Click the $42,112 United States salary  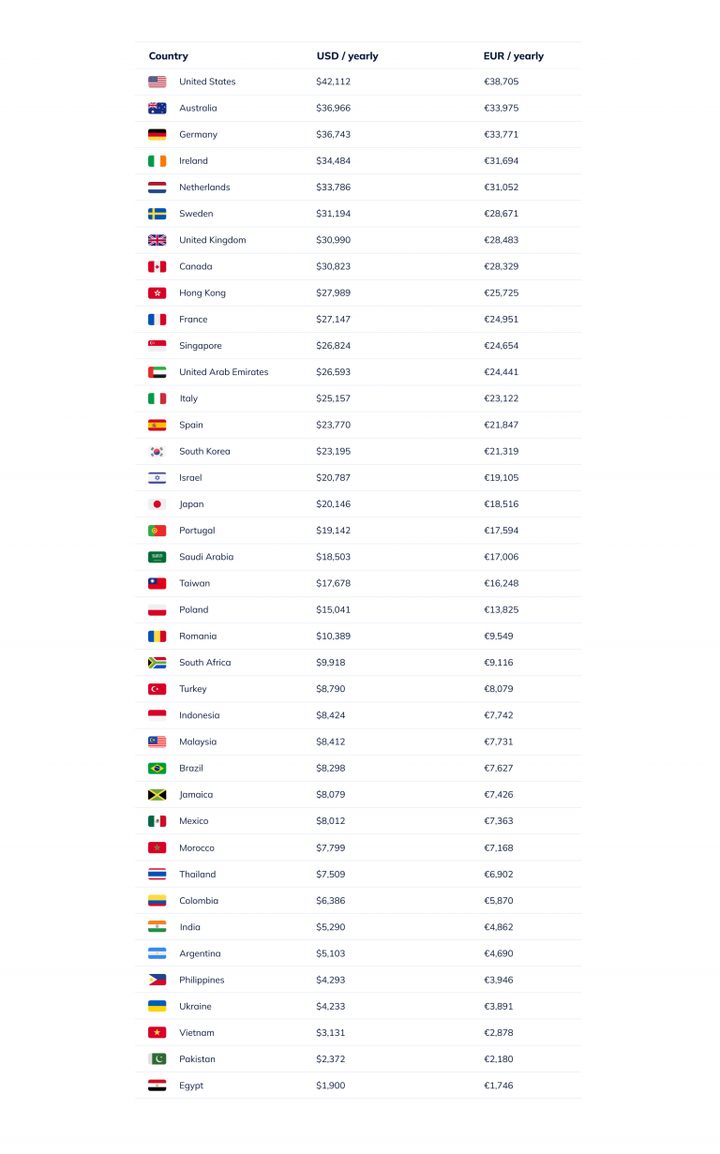(333, 82)
